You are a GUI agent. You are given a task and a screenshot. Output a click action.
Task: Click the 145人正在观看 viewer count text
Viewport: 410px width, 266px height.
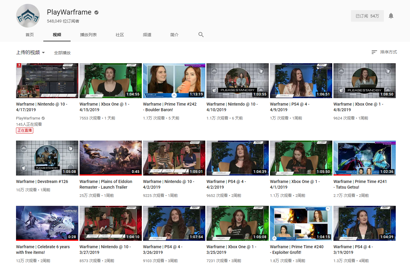pos(29,124)
